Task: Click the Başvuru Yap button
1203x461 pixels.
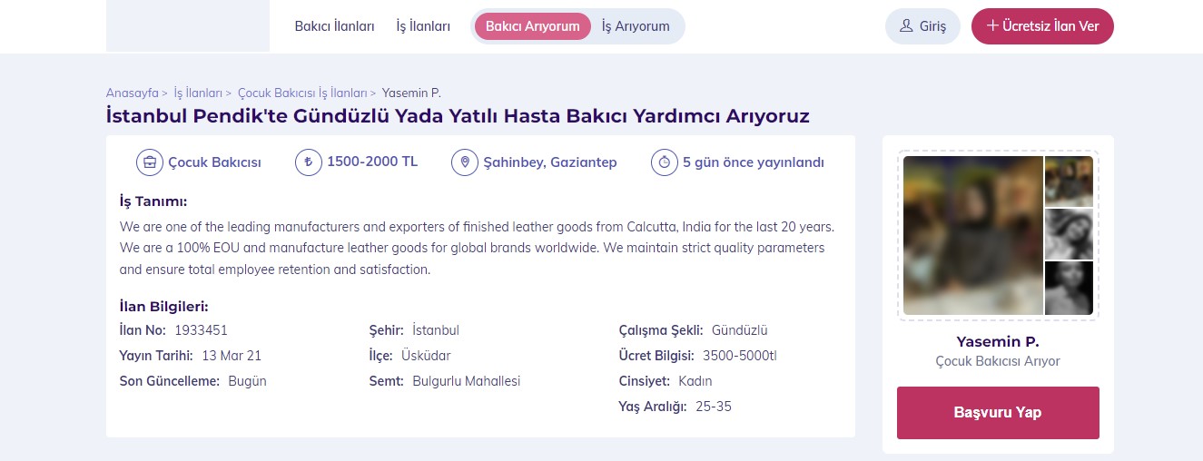Action: (998, 413)
